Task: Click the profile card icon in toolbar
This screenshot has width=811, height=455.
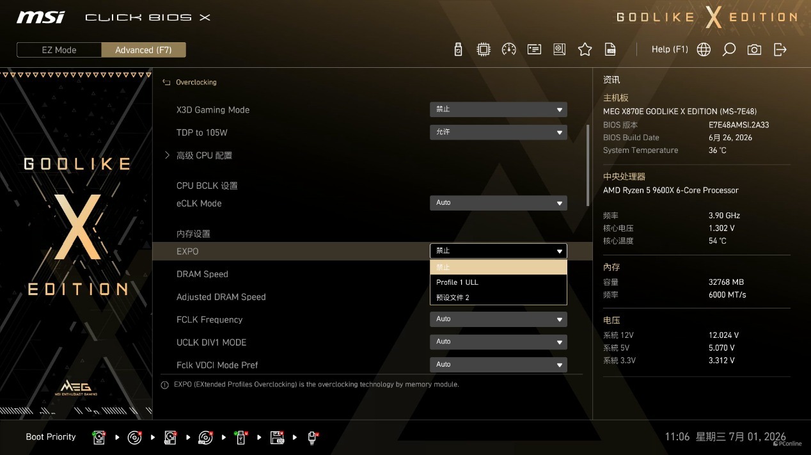Action: (x=534, y=49)
